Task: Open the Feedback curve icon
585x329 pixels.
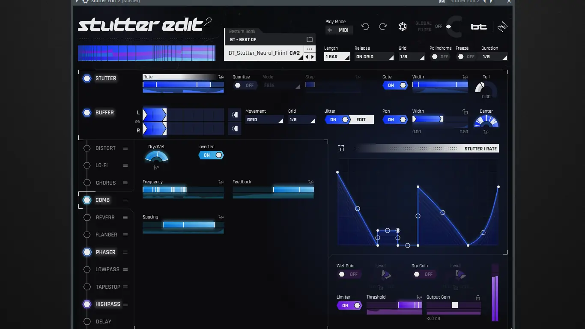Action: 310,182
